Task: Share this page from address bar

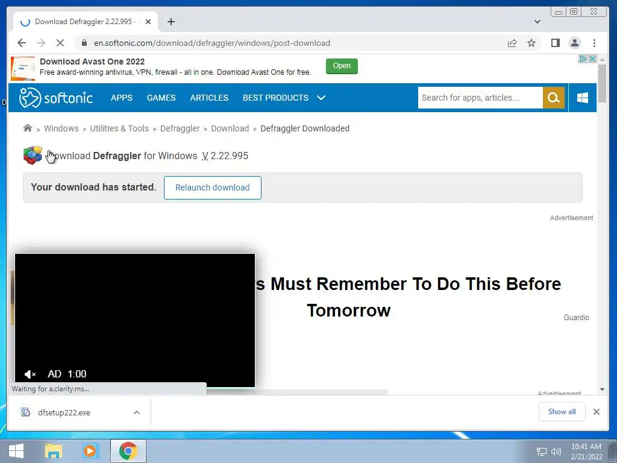Action: click(x=512, y=43)
